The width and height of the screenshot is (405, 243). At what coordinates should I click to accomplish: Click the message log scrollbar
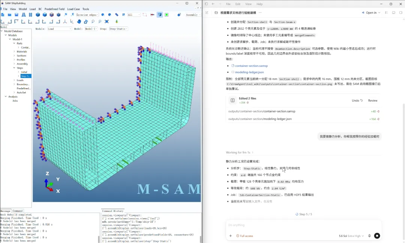pos(99,239)
